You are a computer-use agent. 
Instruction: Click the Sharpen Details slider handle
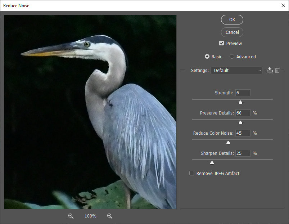coord(212,163)
